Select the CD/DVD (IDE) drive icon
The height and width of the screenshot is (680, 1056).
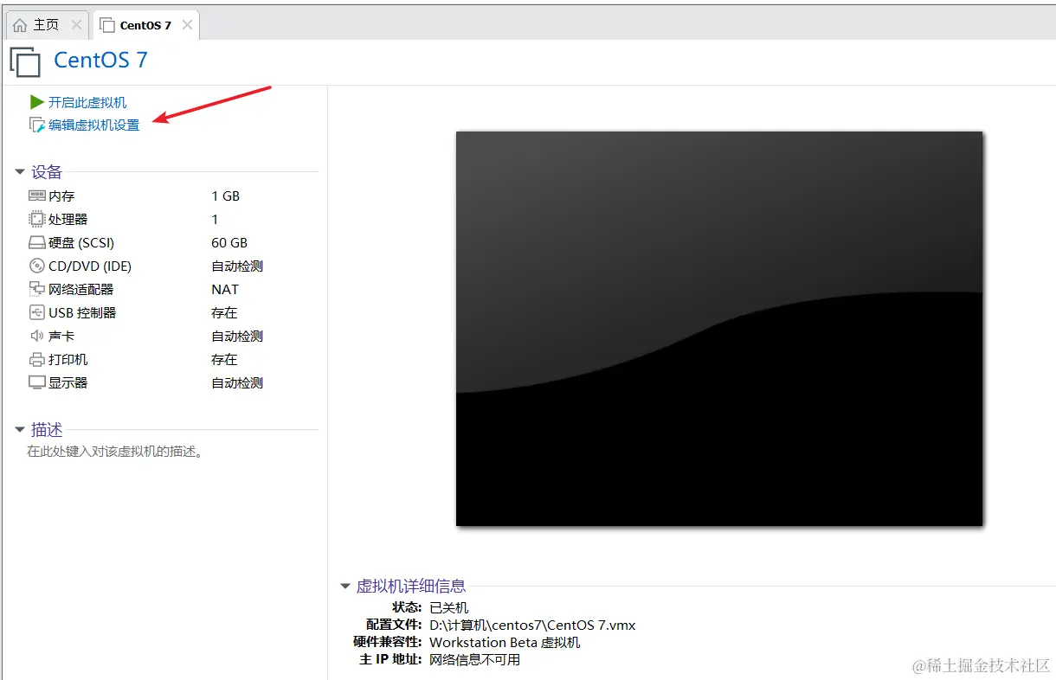coord(36,266)
